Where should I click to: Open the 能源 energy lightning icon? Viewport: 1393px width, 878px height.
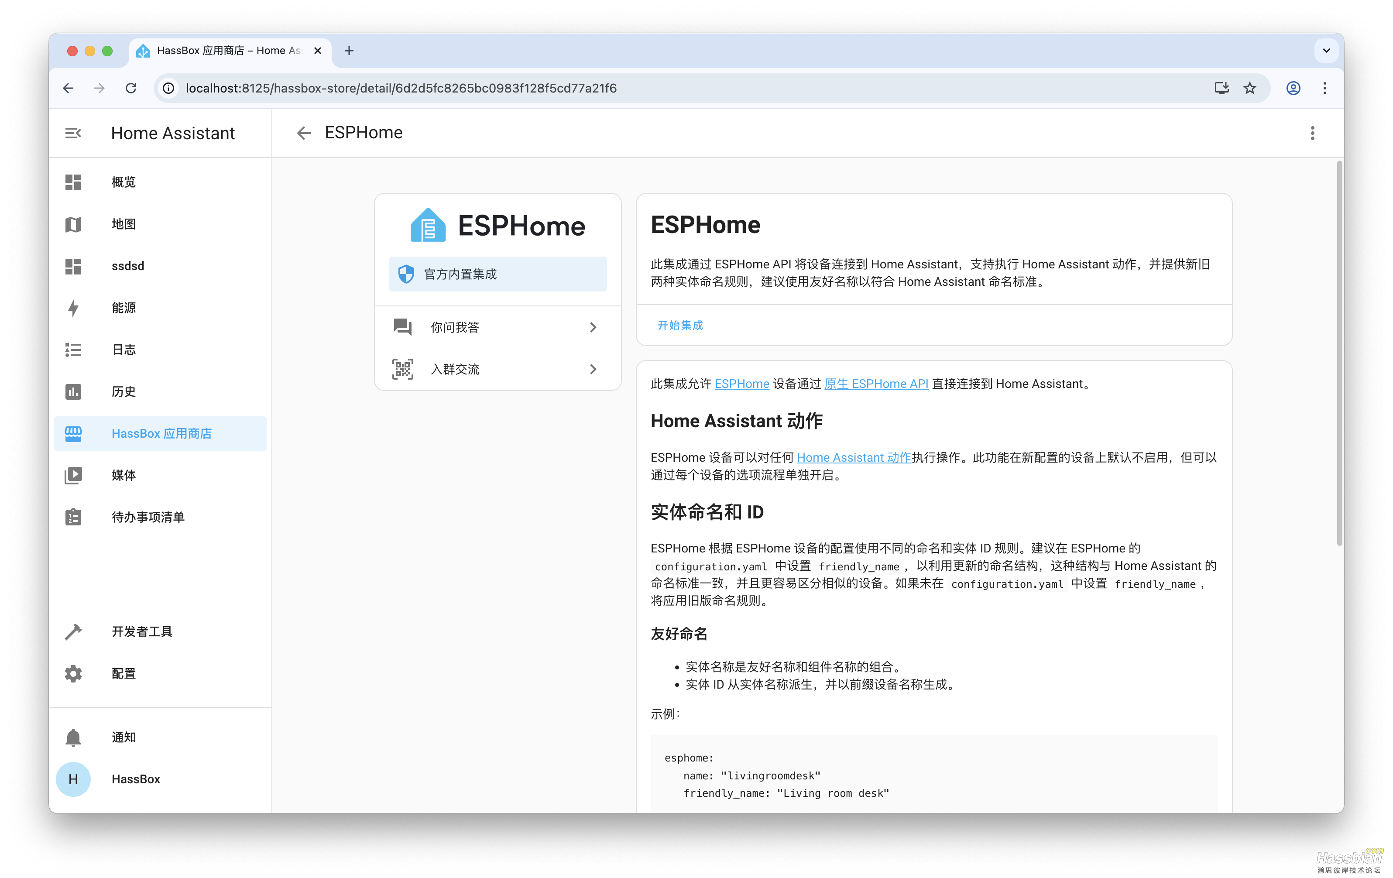(73, 308)
